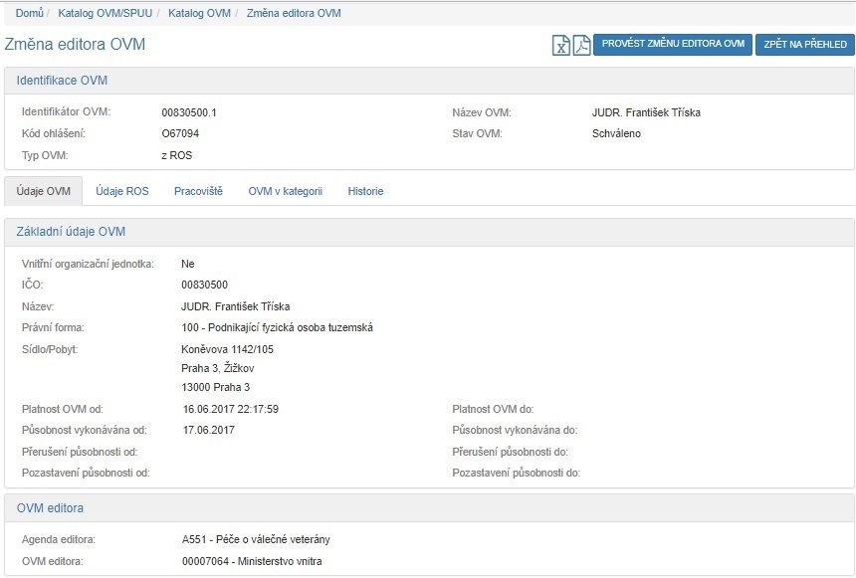Image resolution: width=856 pixels, height=578 pixels.
Task: Click the PROVÉST ZMĚNU EDITORA OVM button
Action: click(673, 45)
